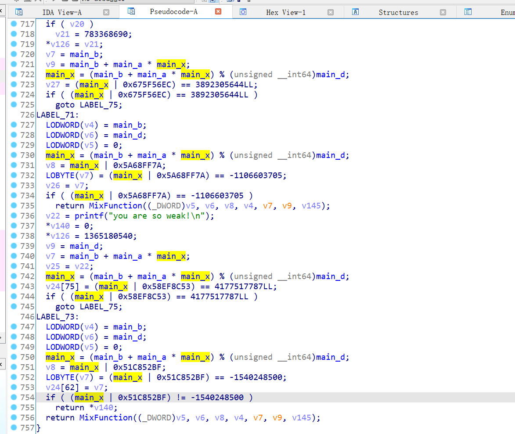Open the Structures tab
Viewport: 515px width, 434px height.
pos(398,12)
